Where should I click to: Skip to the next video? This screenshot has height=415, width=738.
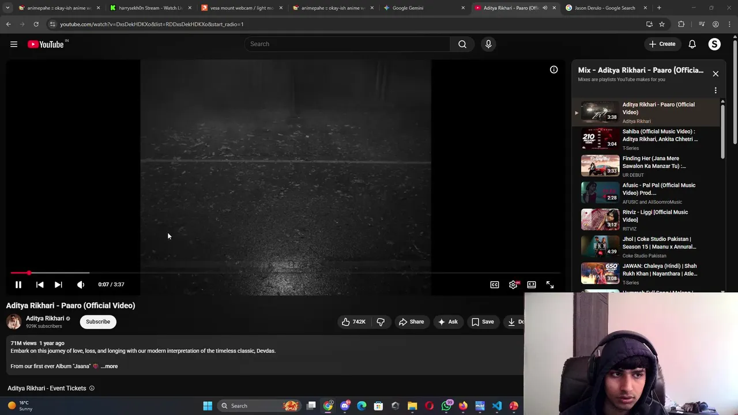click(58, 284)
